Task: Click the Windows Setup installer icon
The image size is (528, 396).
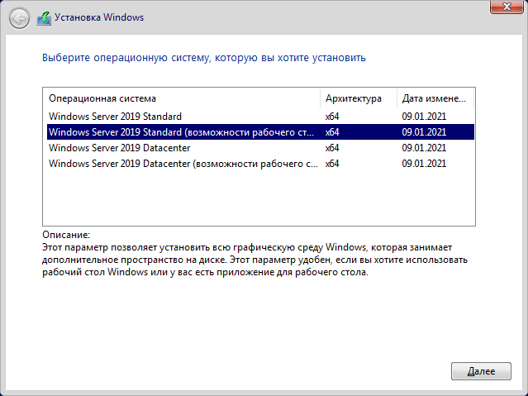Action: click(44, 18)
